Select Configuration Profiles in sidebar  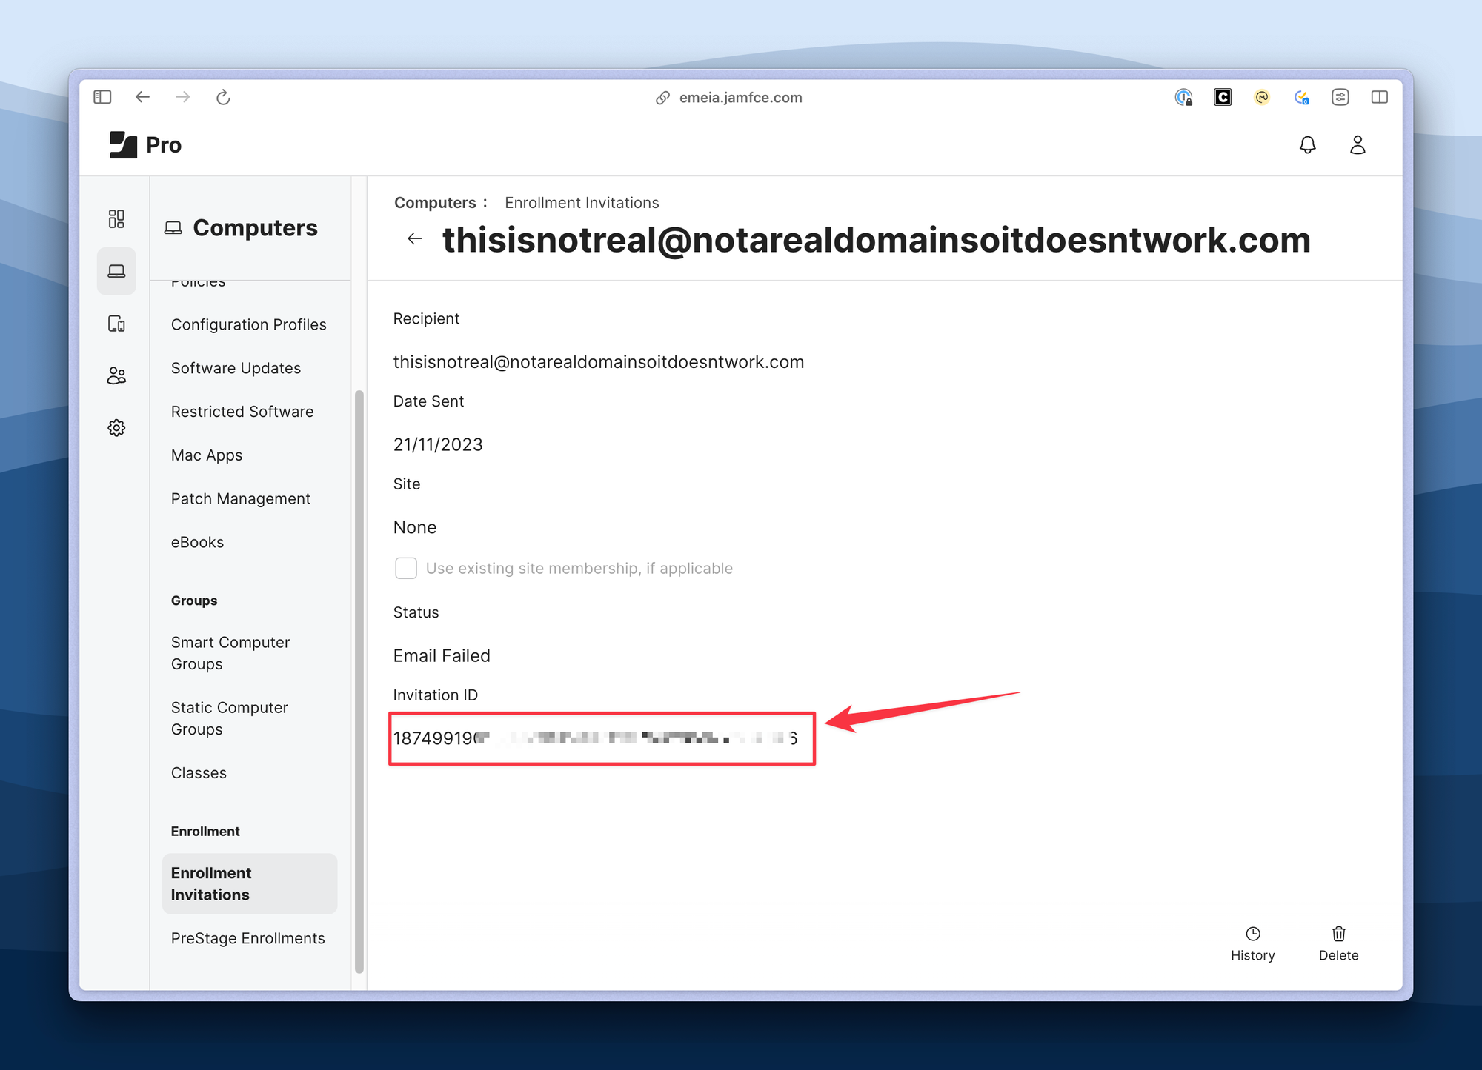click(247, 323)
